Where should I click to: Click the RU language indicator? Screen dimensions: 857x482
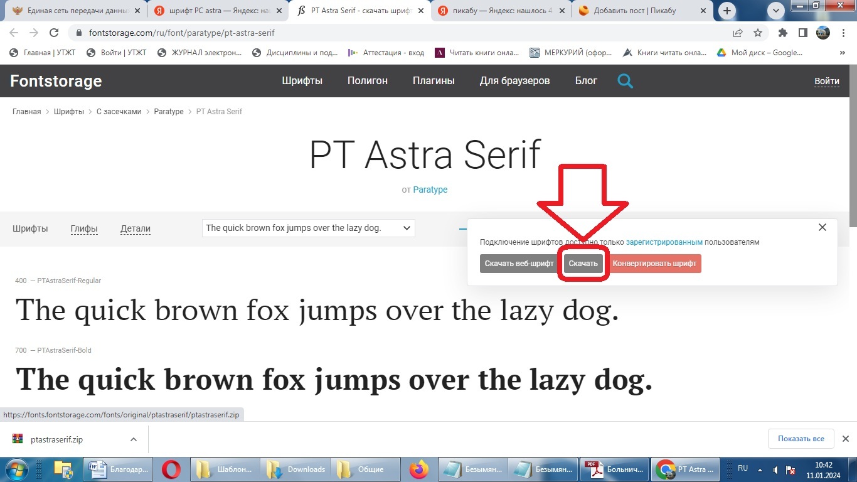tap(743, 468)
